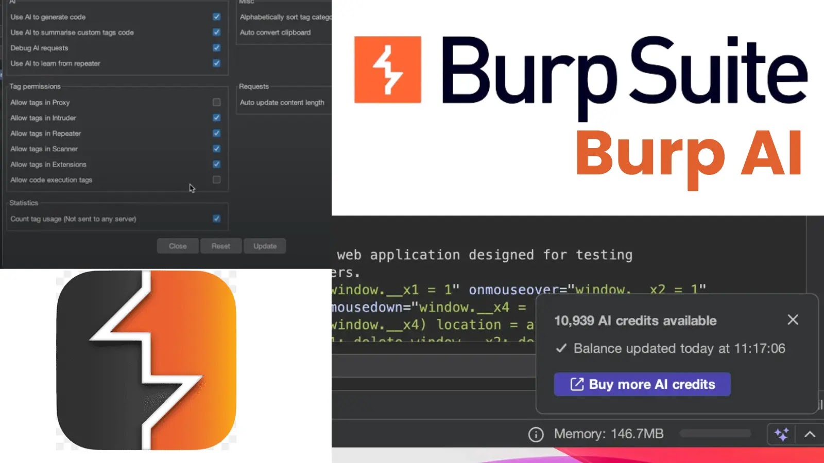Click the Auto update content length option
The height and width of the screenshot is (463, 824).
282,102
